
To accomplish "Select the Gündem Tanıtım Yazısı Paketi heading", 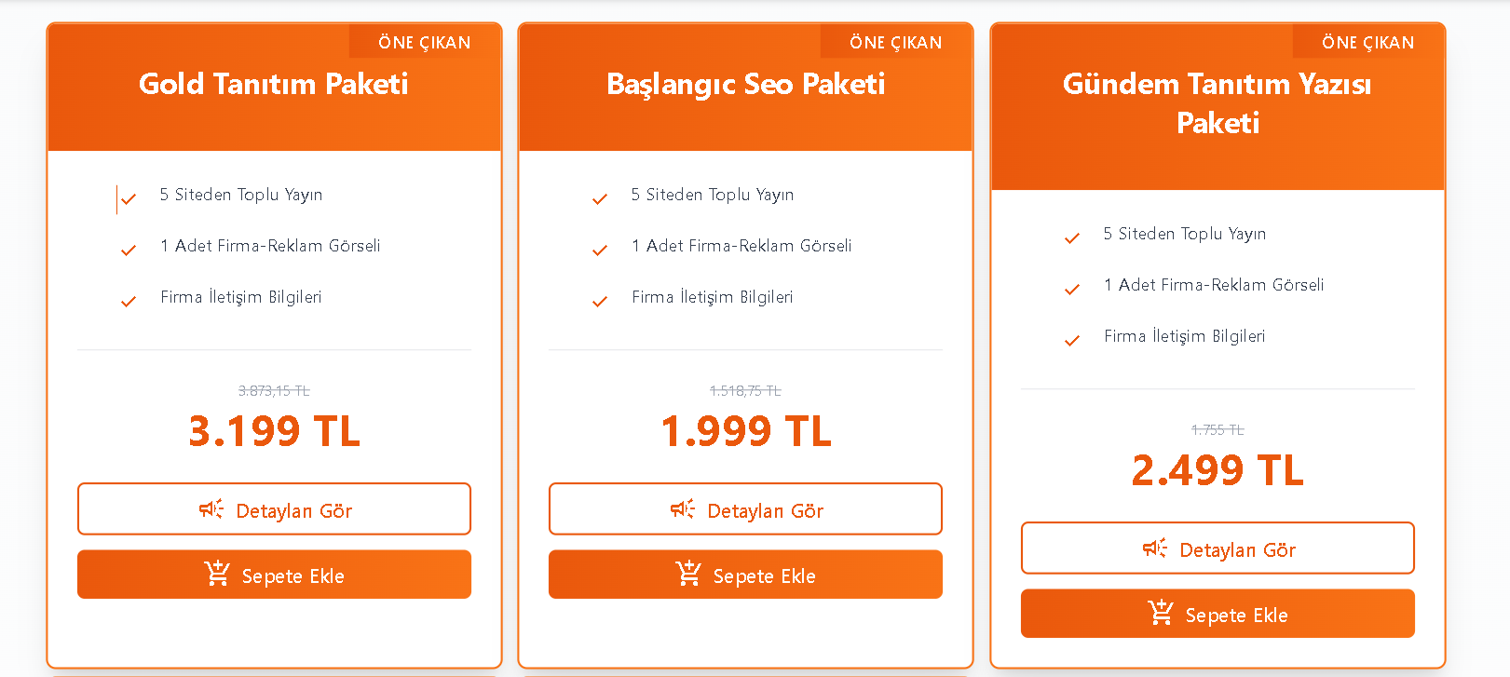I will (1218, 102).
